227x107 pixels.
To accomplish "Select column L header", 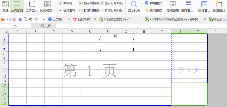I will pos(216,32).
